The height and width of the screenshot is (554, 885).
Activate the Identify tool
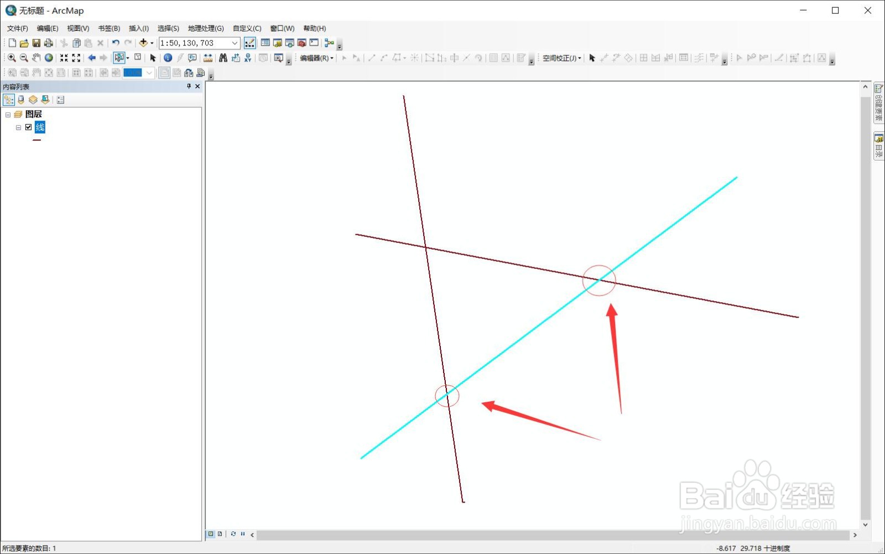168,58
